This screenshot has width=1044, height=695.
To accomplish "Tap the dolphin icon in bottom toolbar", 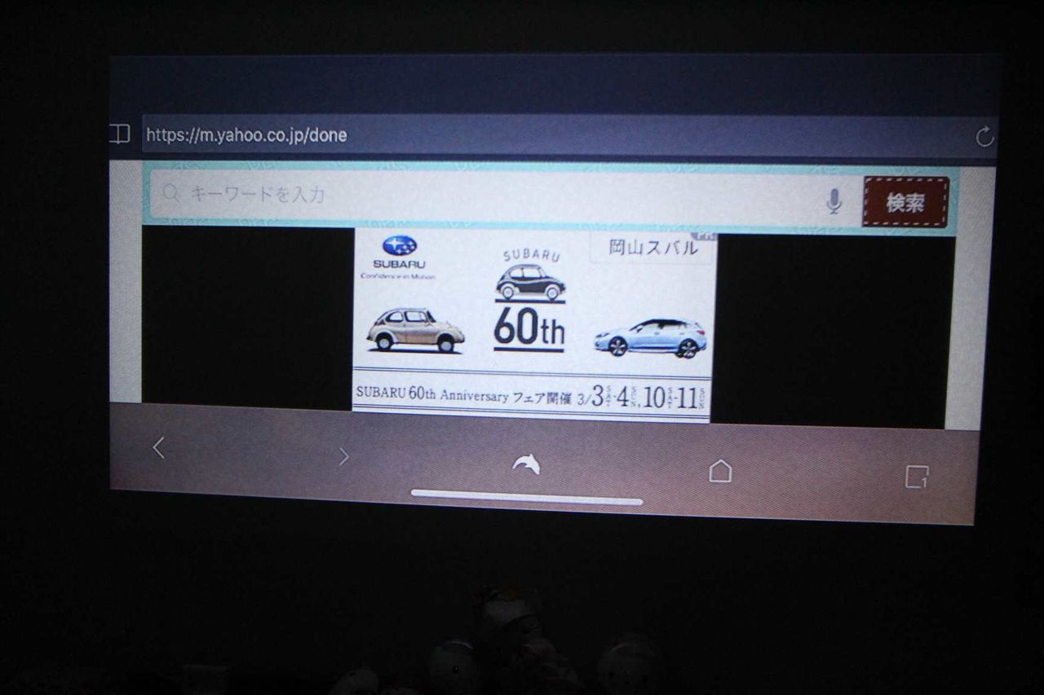I will click(x=526, y=464).
